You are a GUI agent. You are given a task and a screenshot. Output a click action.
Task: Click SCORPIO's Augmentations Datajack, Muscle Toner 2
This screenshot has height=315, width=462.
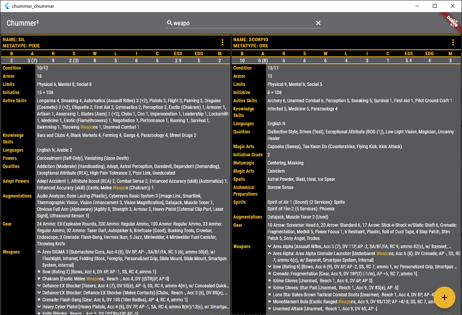(297, 217)
